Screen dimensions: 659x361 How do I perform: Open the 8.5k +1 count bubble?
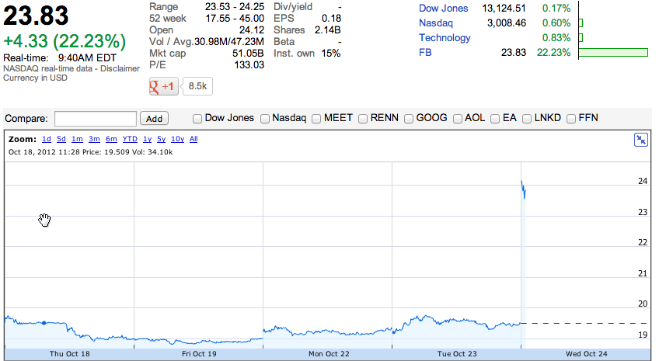(x=197, y=86)
